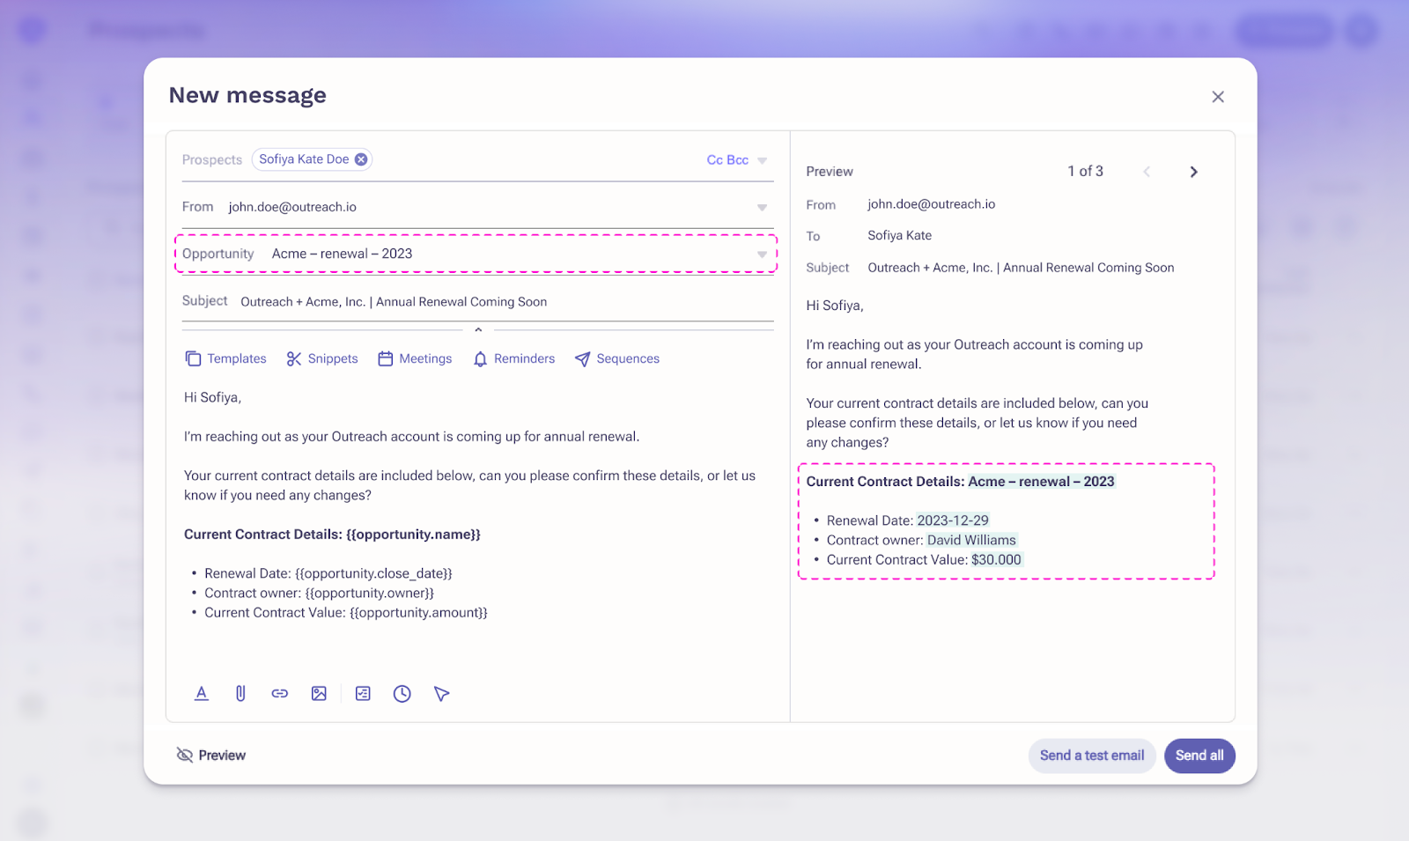Screen dimensions: 1409x841
Task: Click the {{opportunity.name}} variable heading
Action: click(413, 535)
